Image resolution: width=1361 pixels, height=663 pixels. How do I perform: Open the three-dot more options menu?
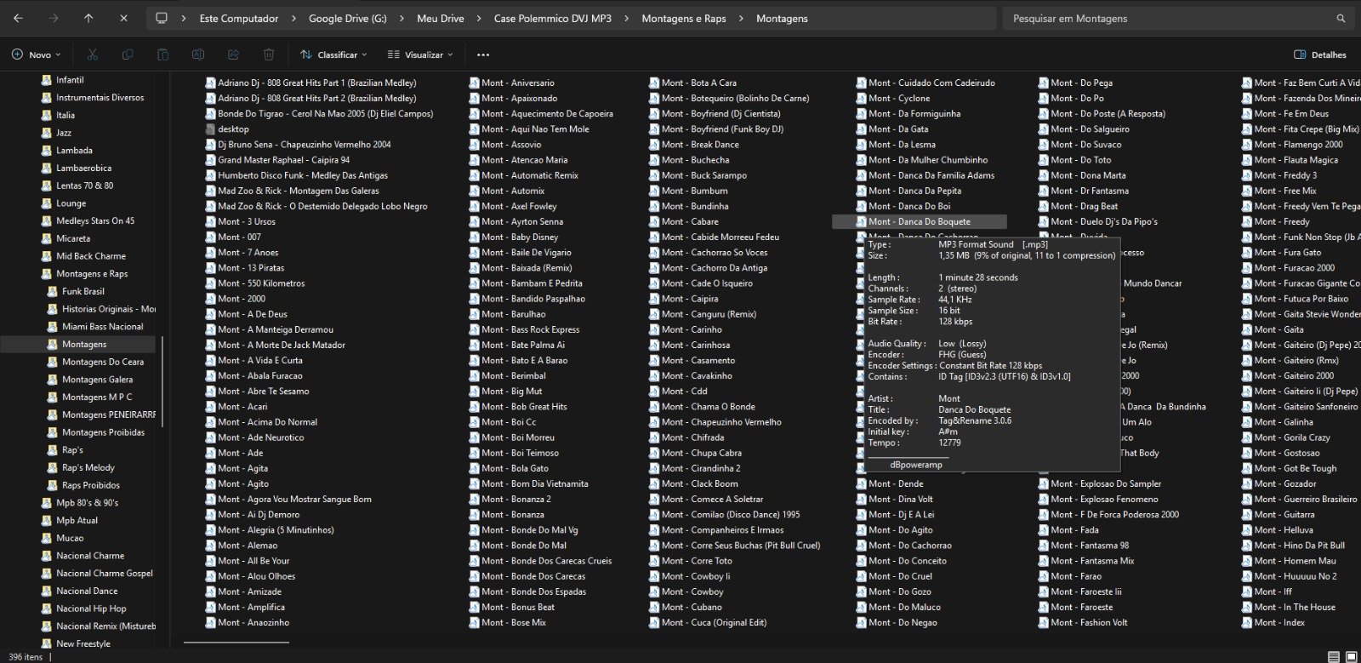pyautogui.click(x=483, y=54)
